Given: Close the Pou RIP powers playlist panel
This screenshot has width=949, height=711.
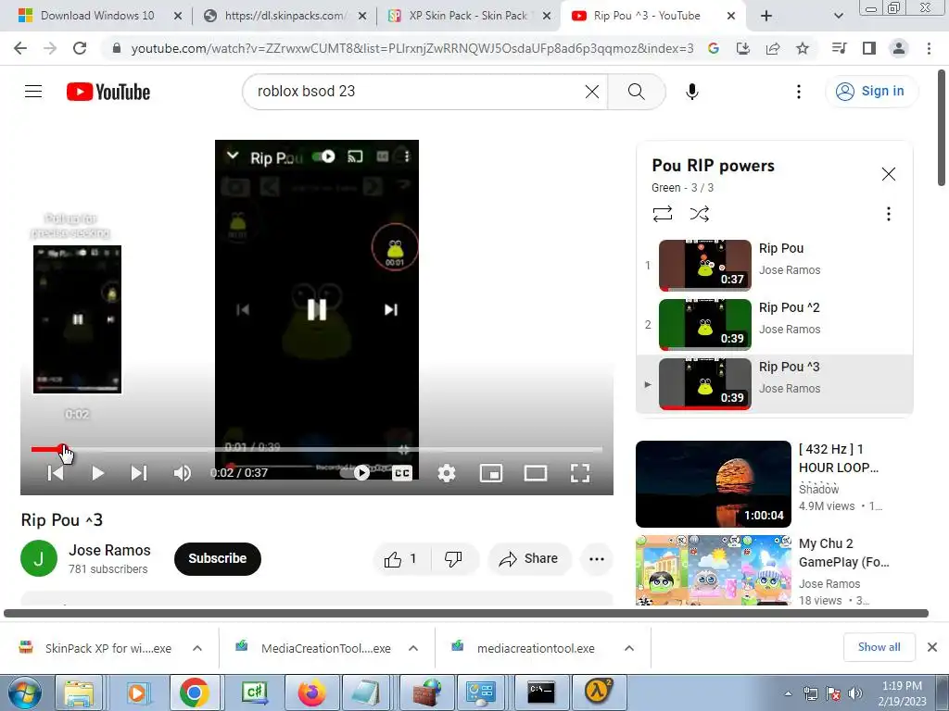Looking at the screenshot, I should click(x=889, y=174).
